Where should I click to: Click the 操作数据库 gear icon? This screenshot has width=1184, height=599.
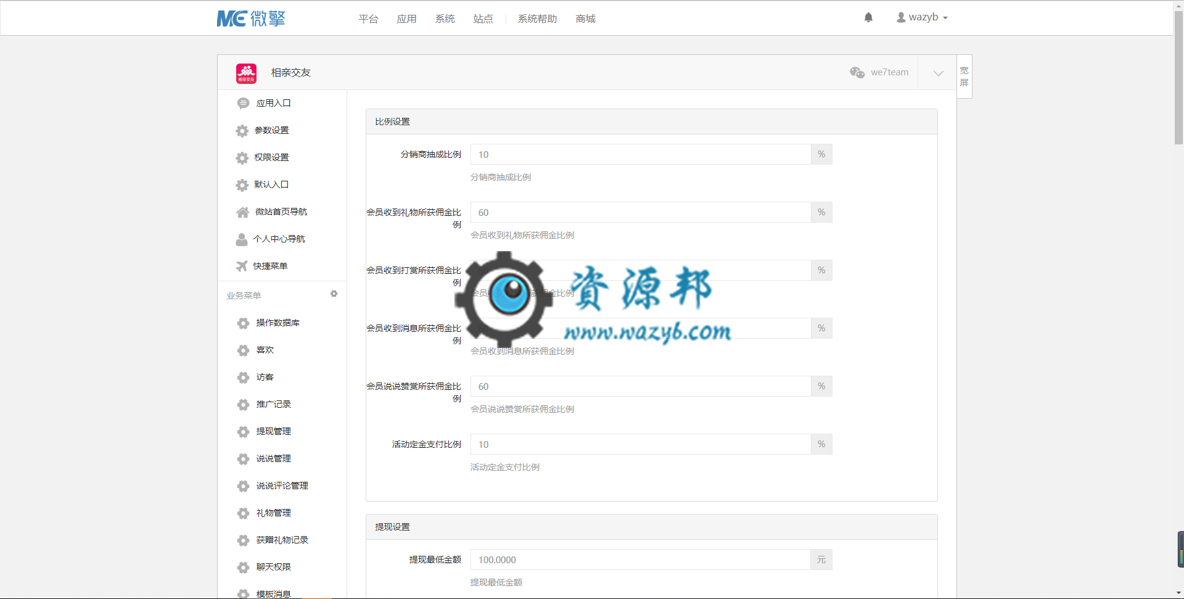243,323
